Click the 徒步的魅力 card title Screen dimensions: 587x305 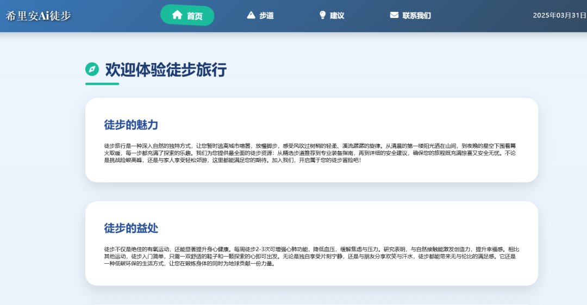(x=131, y=125)
